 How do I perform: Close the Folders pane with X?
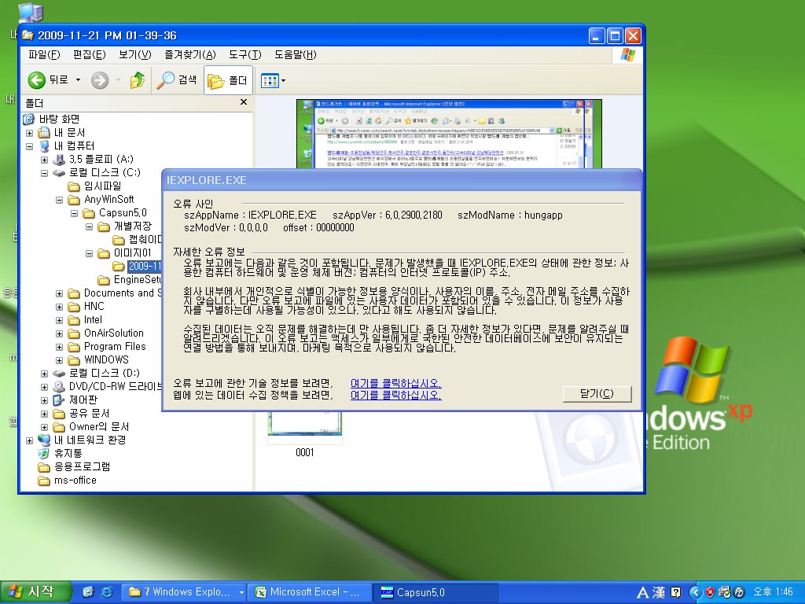coord(244,102)
